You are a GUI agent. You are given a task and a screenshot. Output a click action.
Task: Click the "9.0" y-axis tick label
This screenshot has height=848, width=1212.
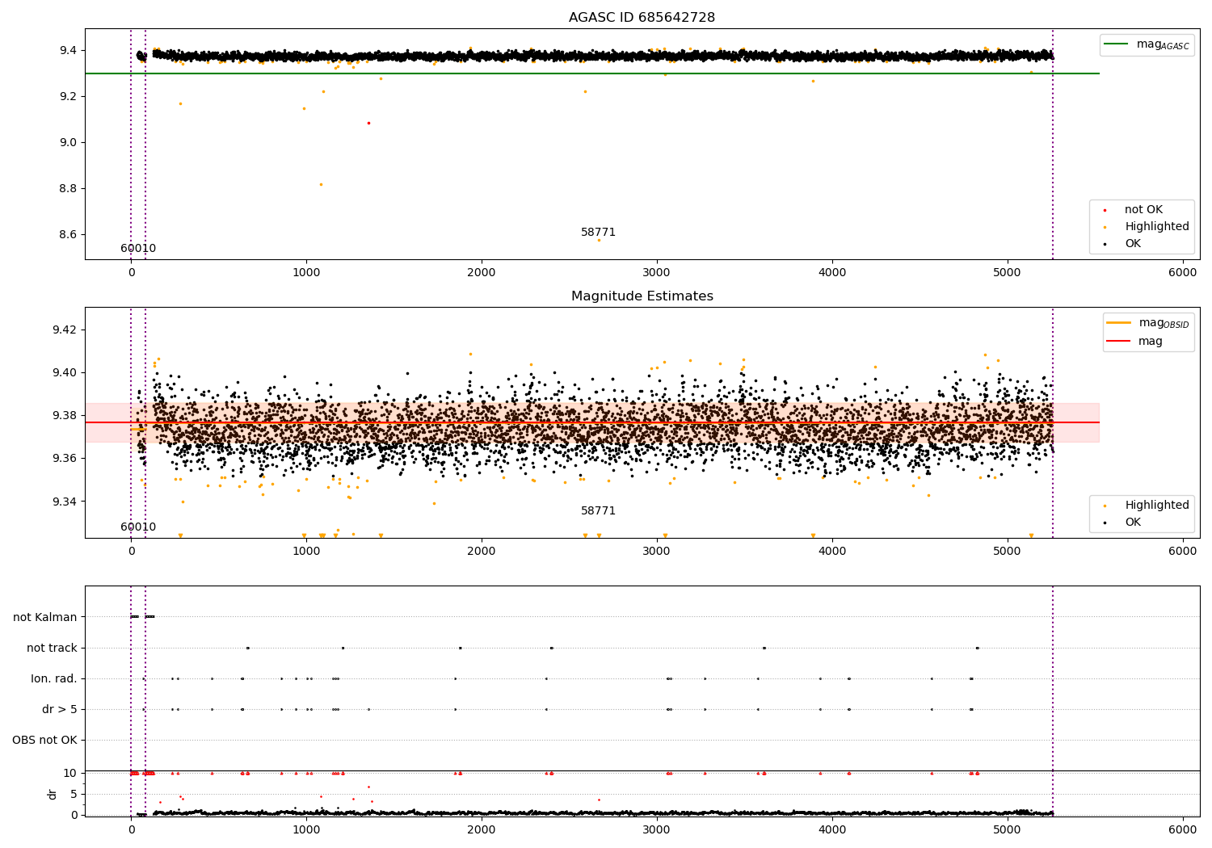point(68,143)
